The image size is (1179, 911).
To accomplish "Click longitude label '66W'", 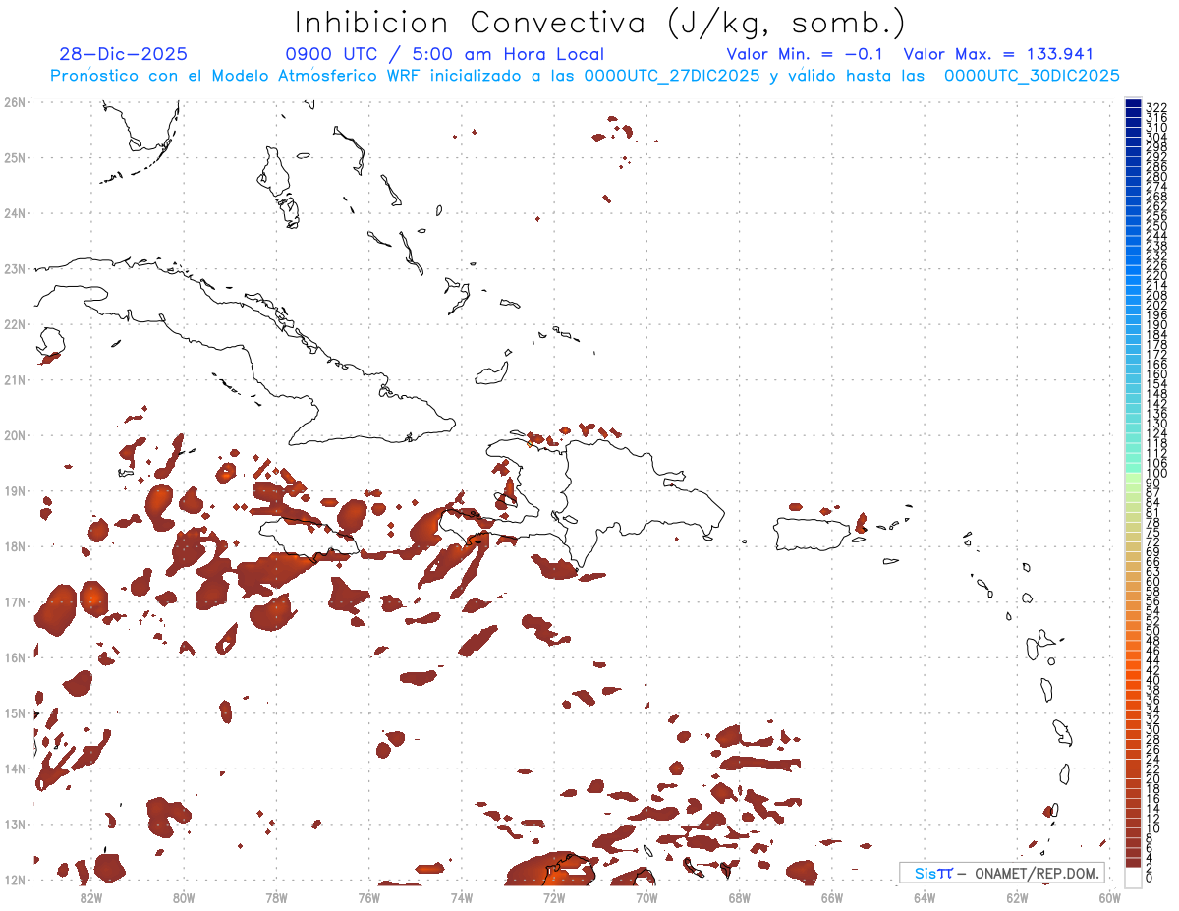I will 832,896.
